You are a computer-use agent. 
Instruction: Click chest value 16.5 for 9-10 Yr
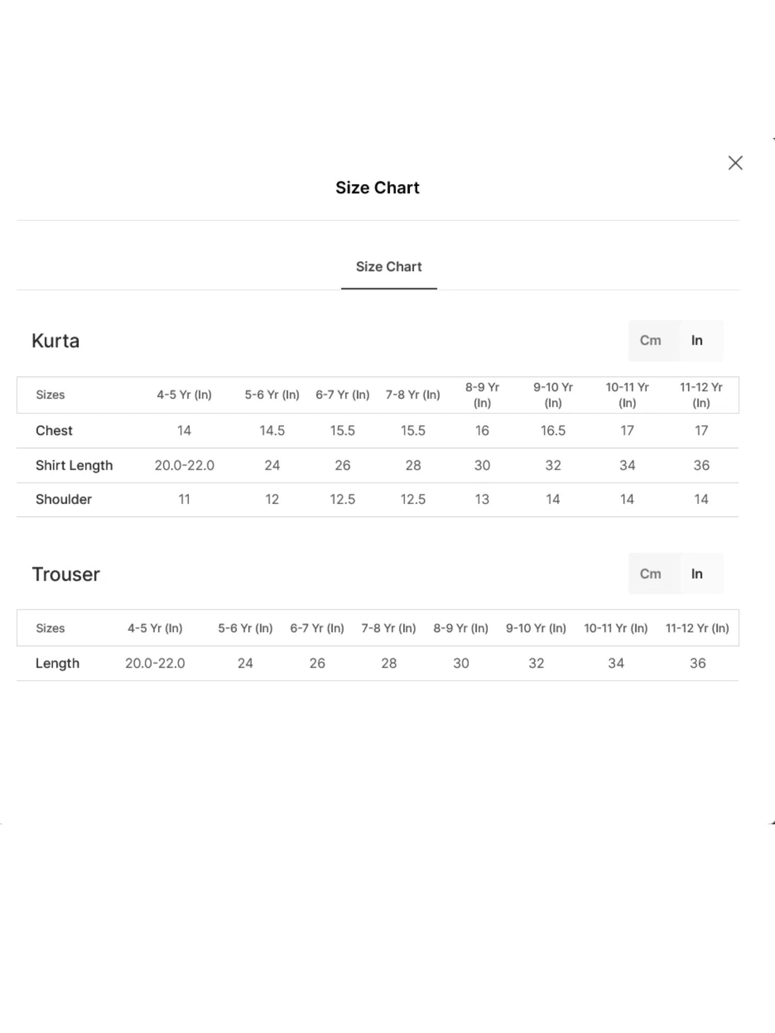[553, 431]
